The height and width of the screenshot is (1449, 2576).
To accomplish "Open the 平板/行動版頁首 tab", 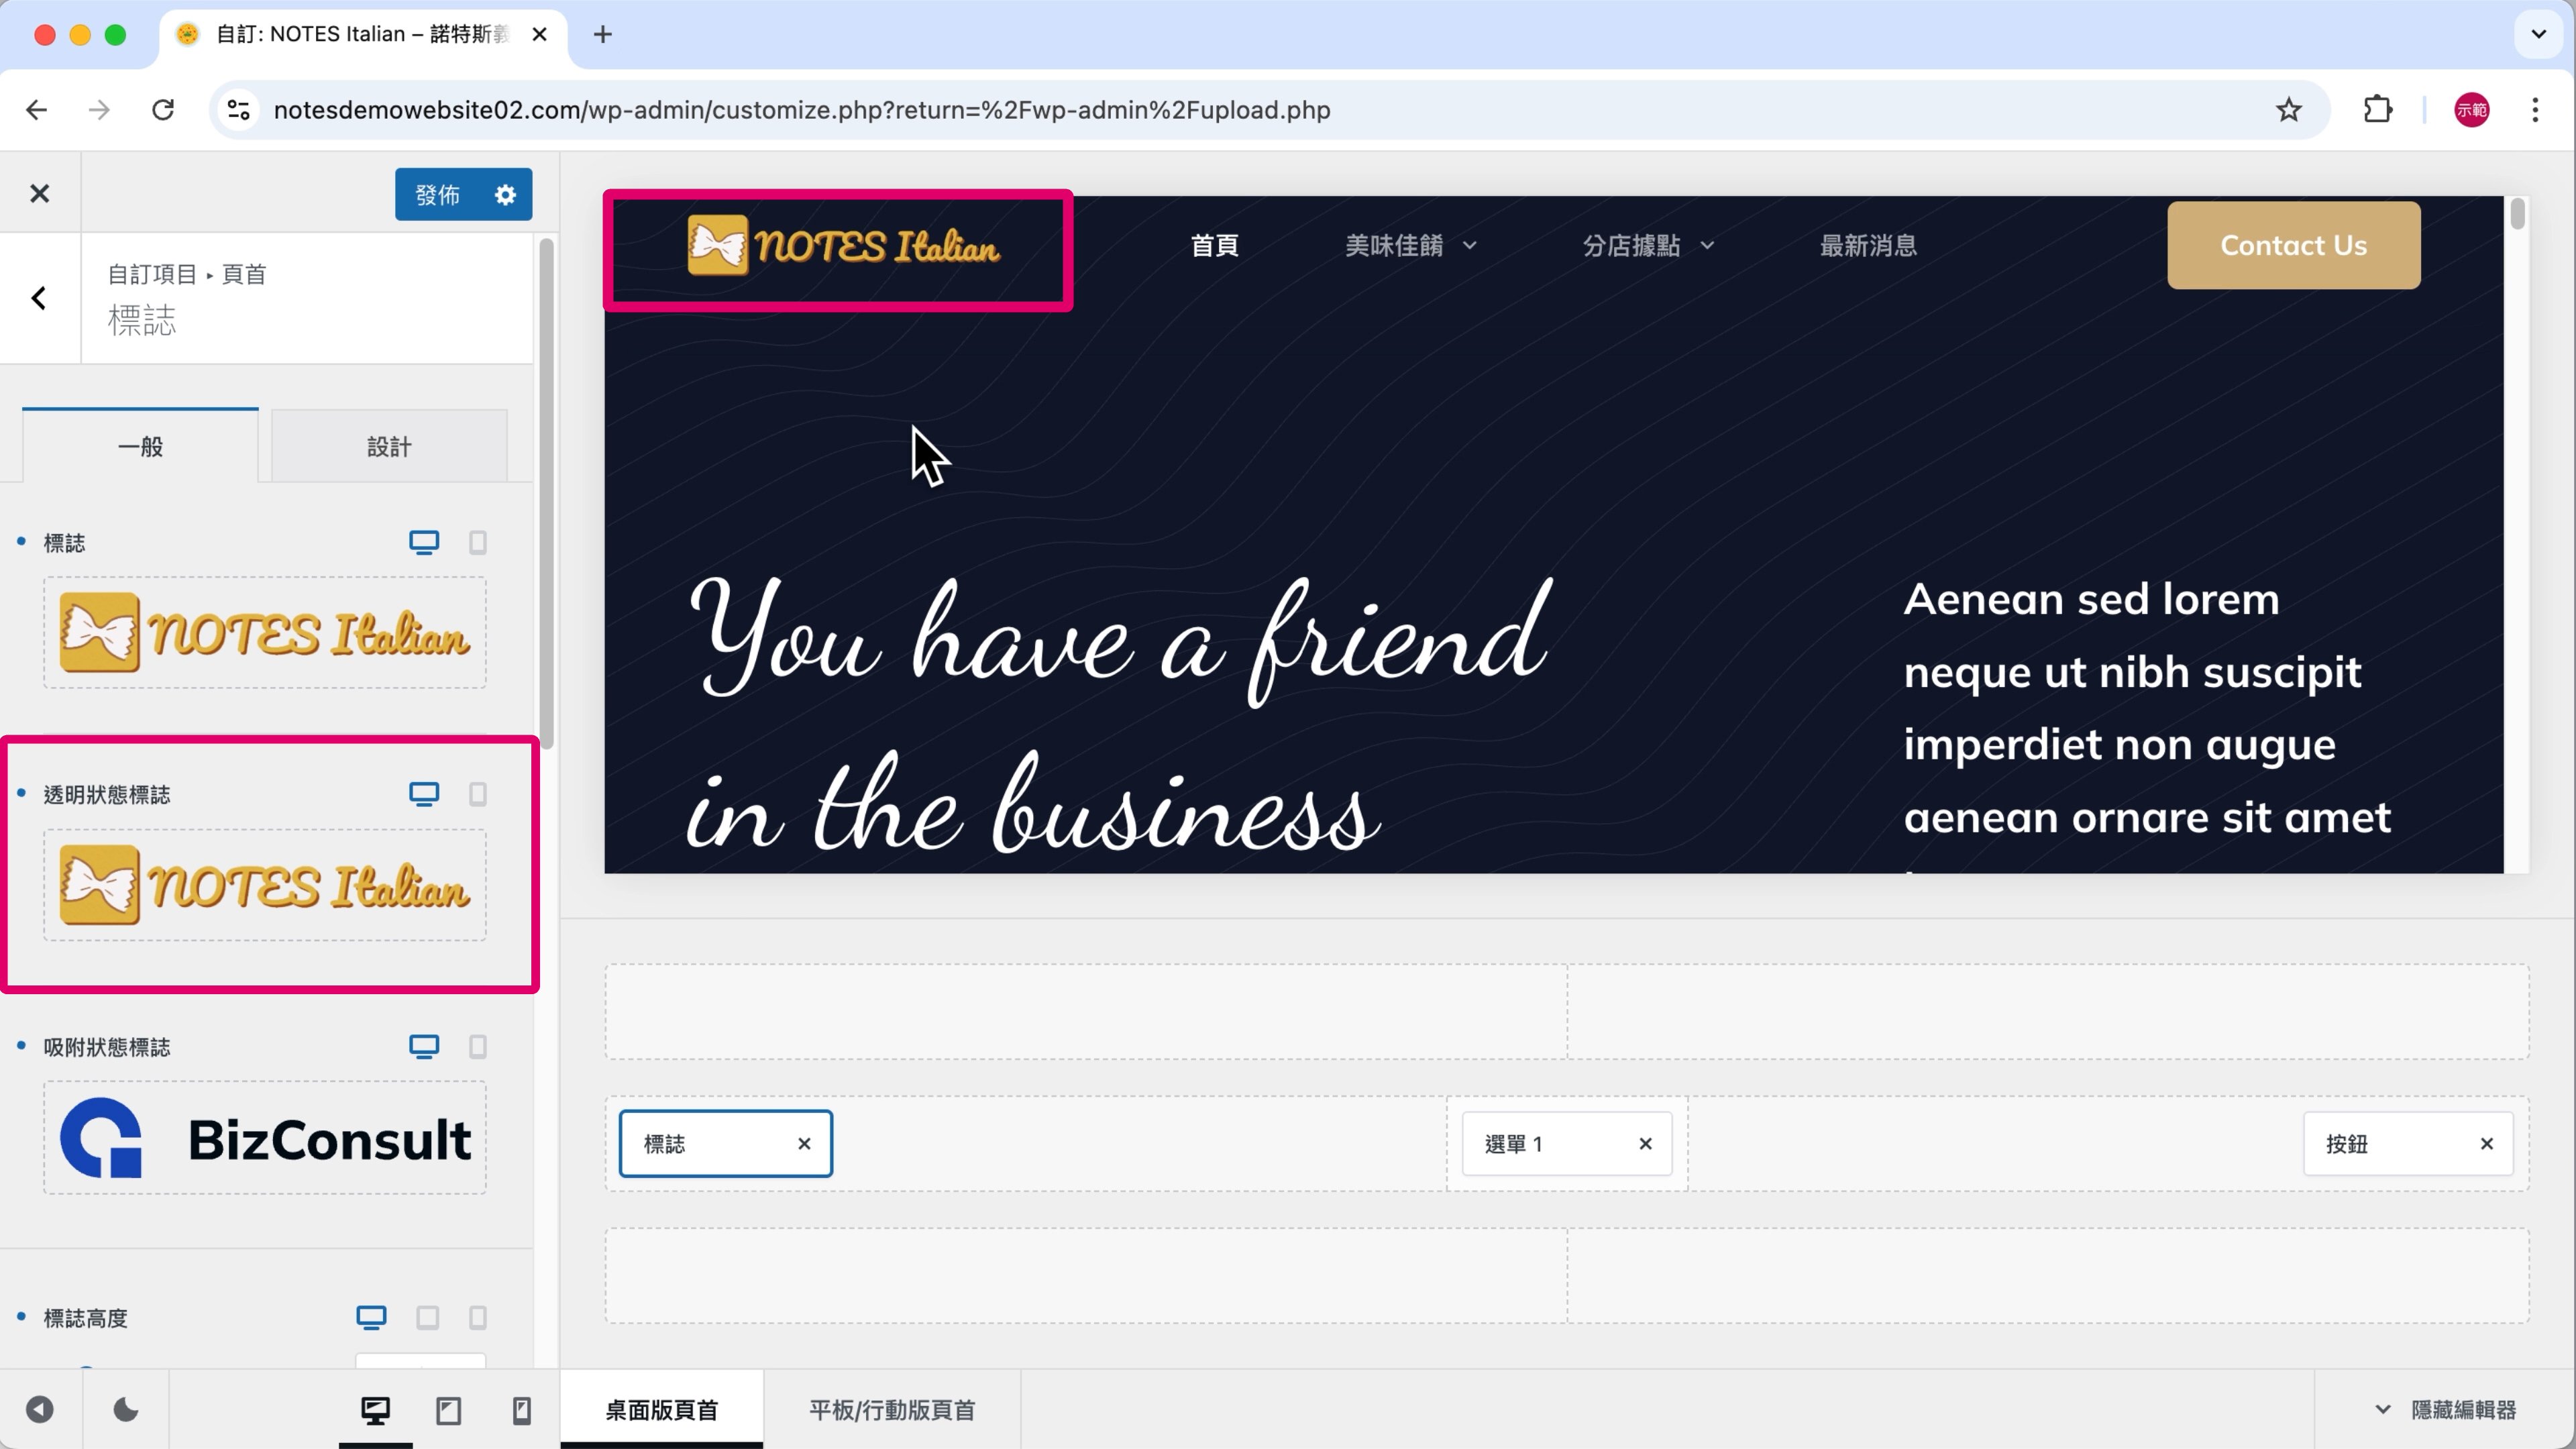I will (x=891, y=1410).
